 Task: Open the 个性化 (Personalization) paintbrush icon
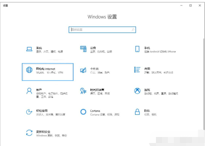(x=83, y=70)
